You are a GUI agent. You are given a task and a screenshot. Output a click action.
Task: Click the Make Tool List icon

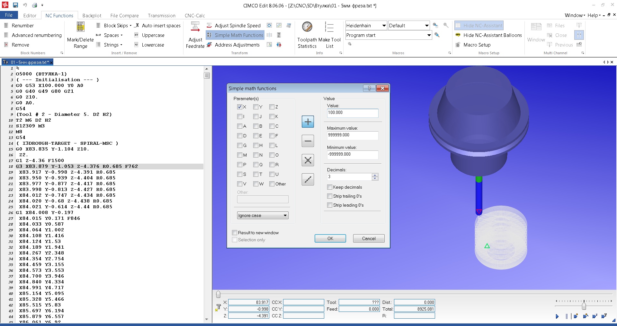tap(329, 27)
